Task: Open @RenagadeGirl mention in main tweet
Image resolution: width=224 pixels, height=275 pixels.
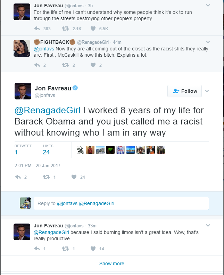Action: click(48, 110)
